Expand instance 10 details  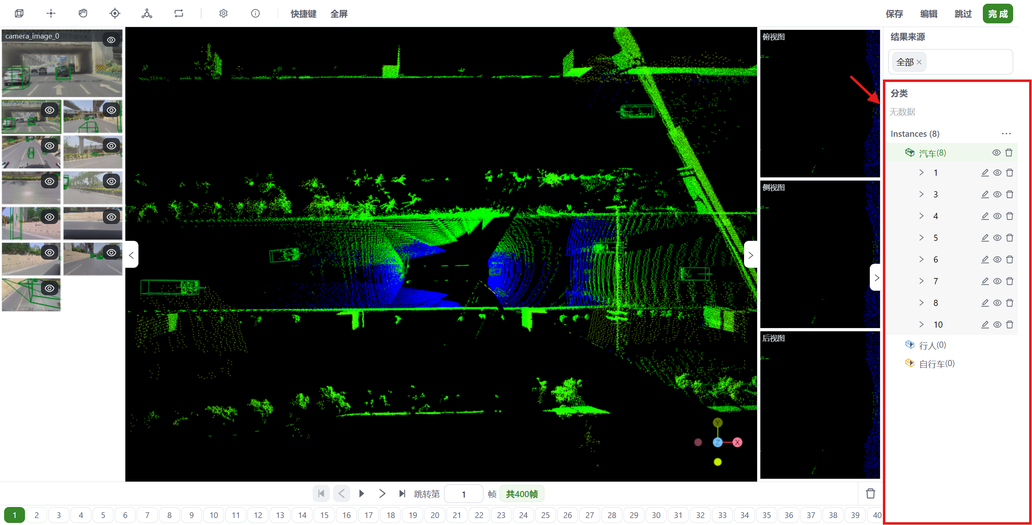(921, 325)
